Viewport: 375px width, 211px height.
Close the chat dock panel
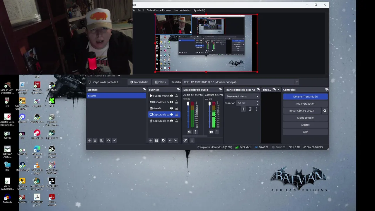pyautogui.click(x=278, y=90)
